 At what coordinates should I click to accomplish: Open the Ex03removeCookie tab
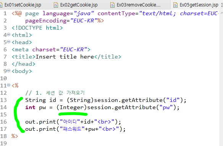pyautogui.click(x=139, y=5)
